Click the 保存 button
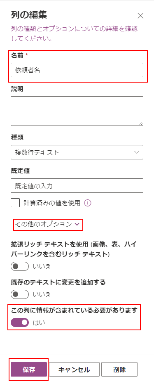Screen dimensions: 154x384 [x=29, y=369]
